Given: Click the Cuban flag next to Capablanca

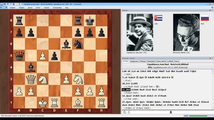Looking at the screenshot, I should click(158, 18).
